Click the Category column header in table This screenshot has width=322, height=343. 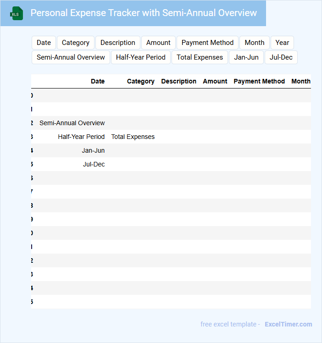141,81
